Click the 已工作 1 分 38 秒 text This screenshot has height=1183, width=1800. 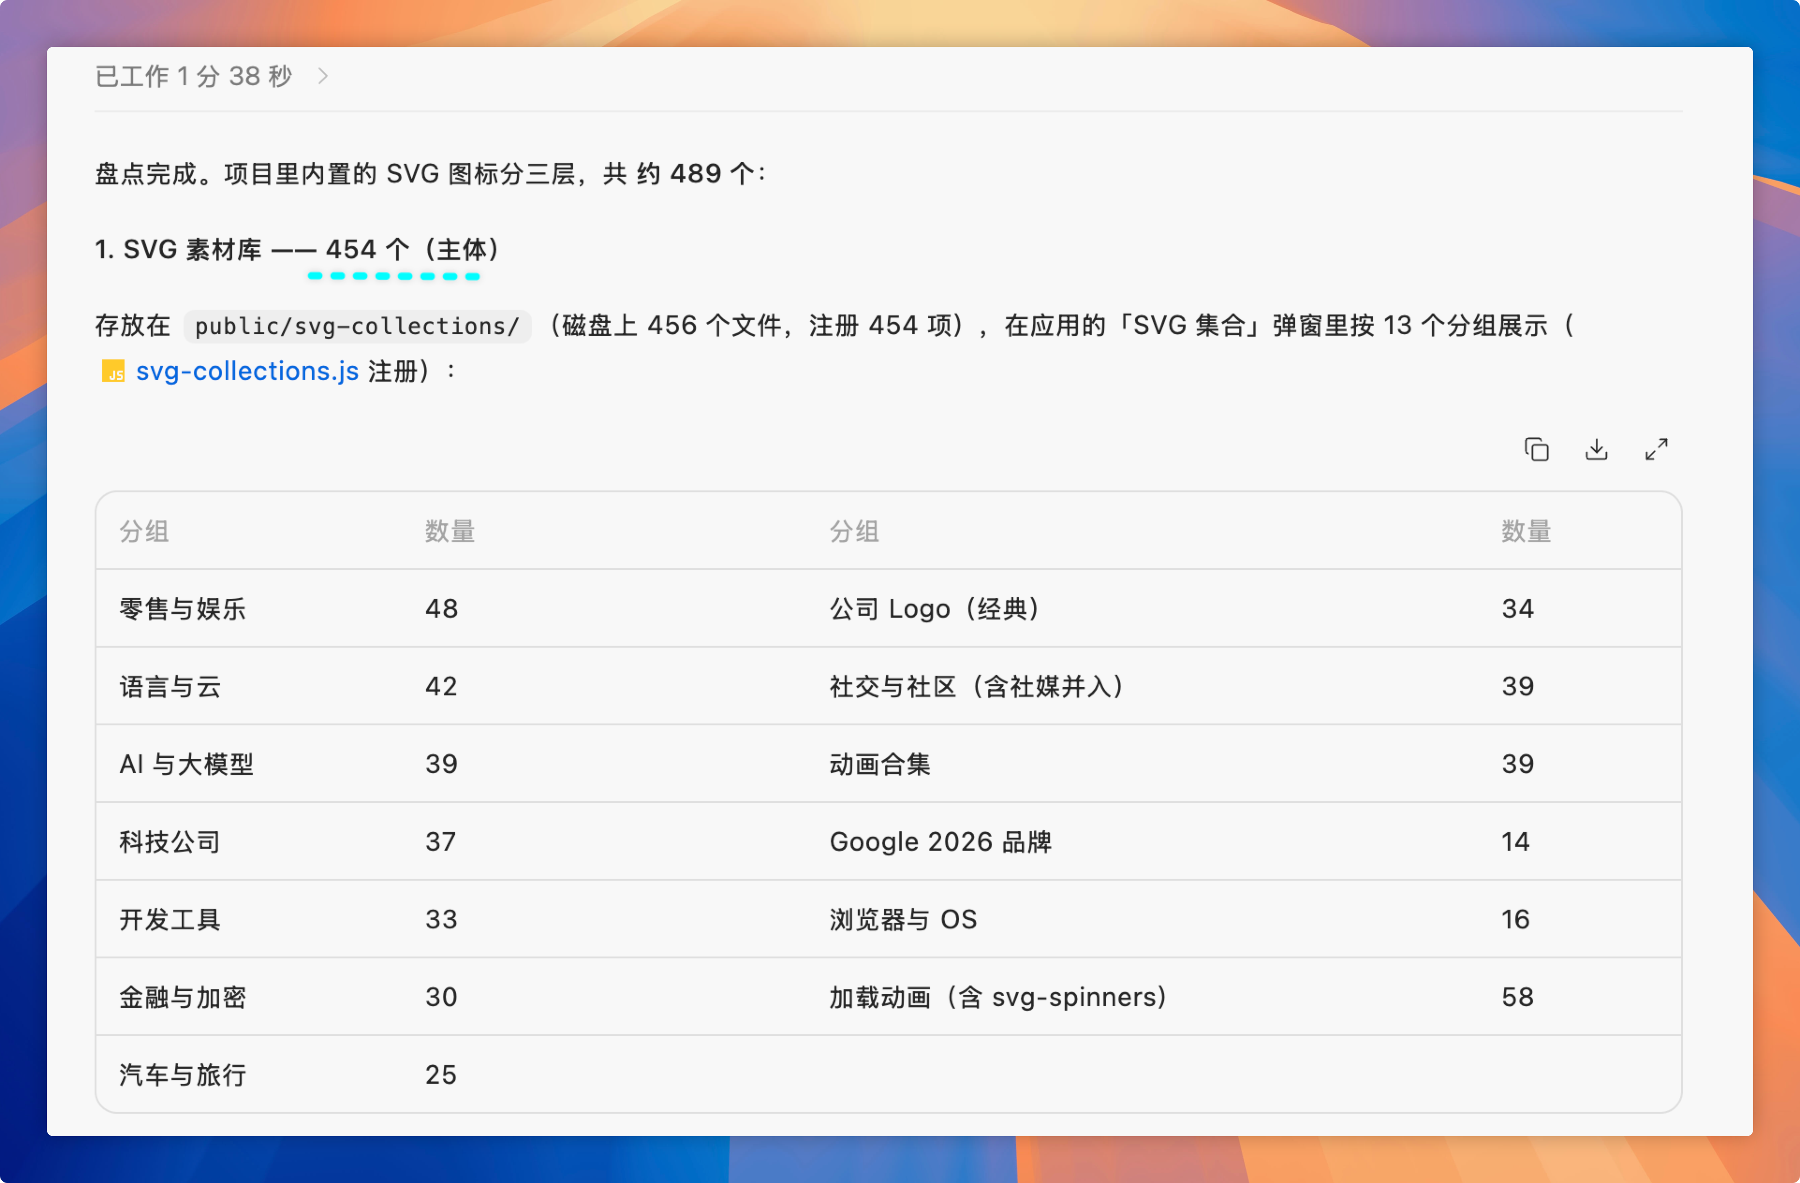point(193,76)
